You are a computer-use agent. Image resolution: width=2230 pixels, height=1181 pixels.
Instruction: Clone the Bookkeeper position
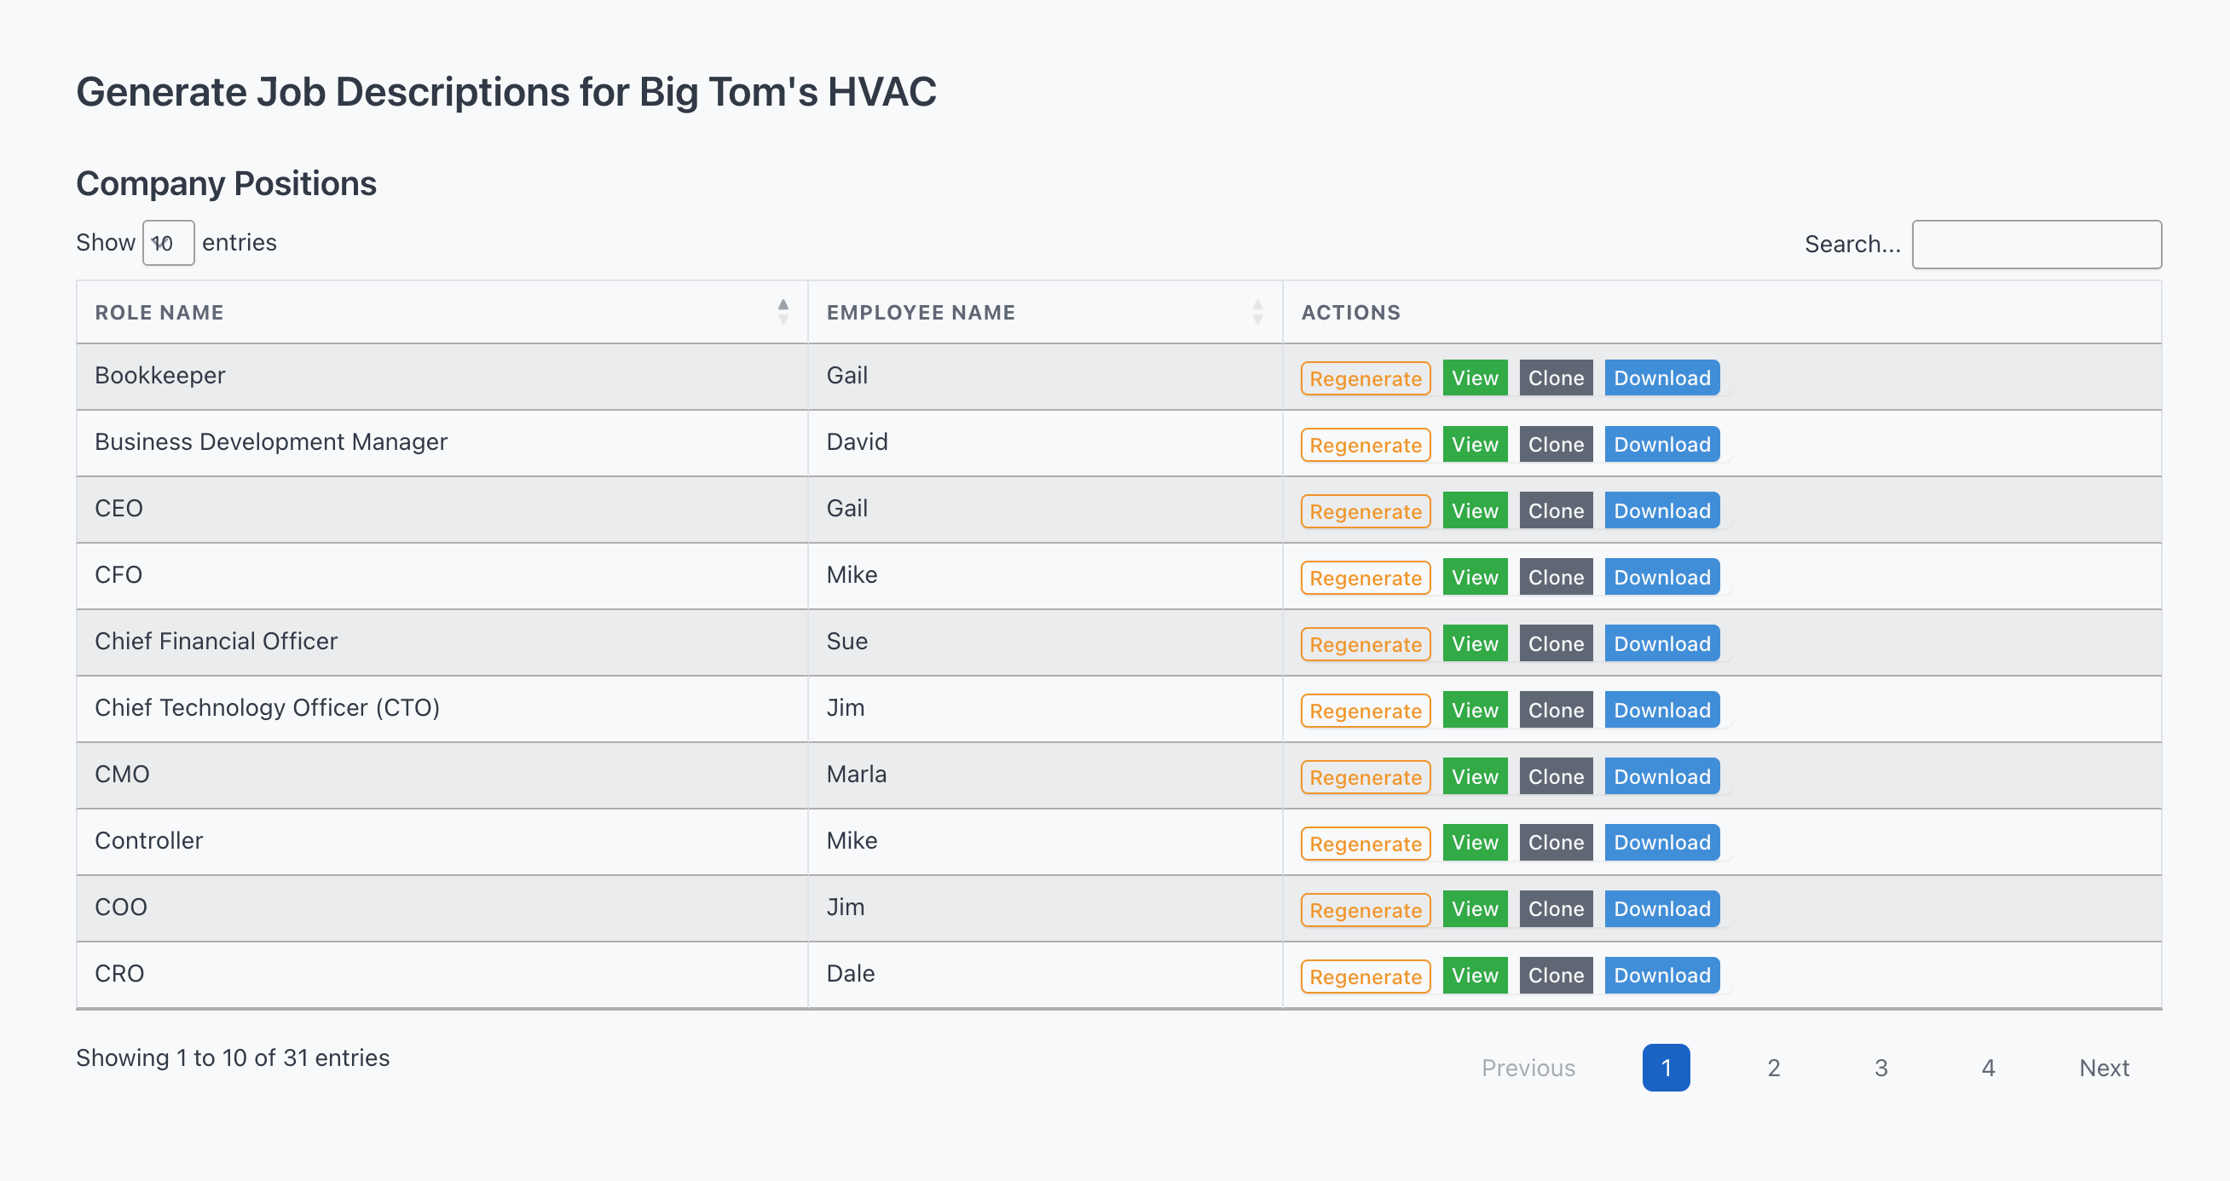tap(1556, 378)
